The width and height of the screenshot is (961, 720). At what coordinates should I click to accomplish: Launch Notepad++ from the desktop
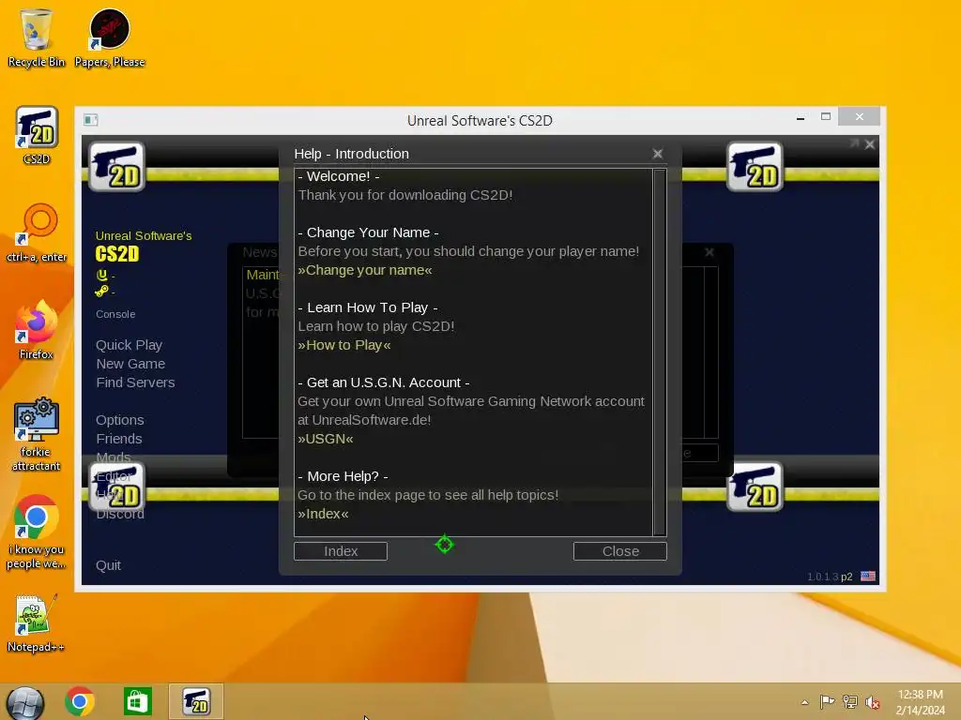click(37, 623)
